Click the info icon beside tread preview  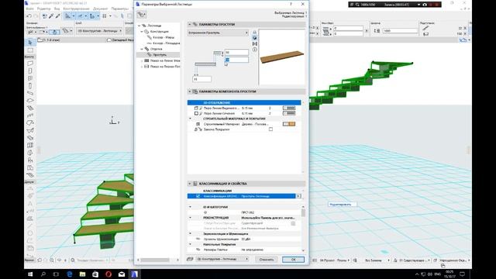[255, 50]
